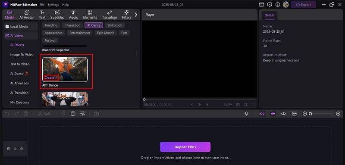Image resolution: width=345 pixels, height=165 pixels.
Task: Click the layout switch icon in title bar
Action: (x=261, y=5)
